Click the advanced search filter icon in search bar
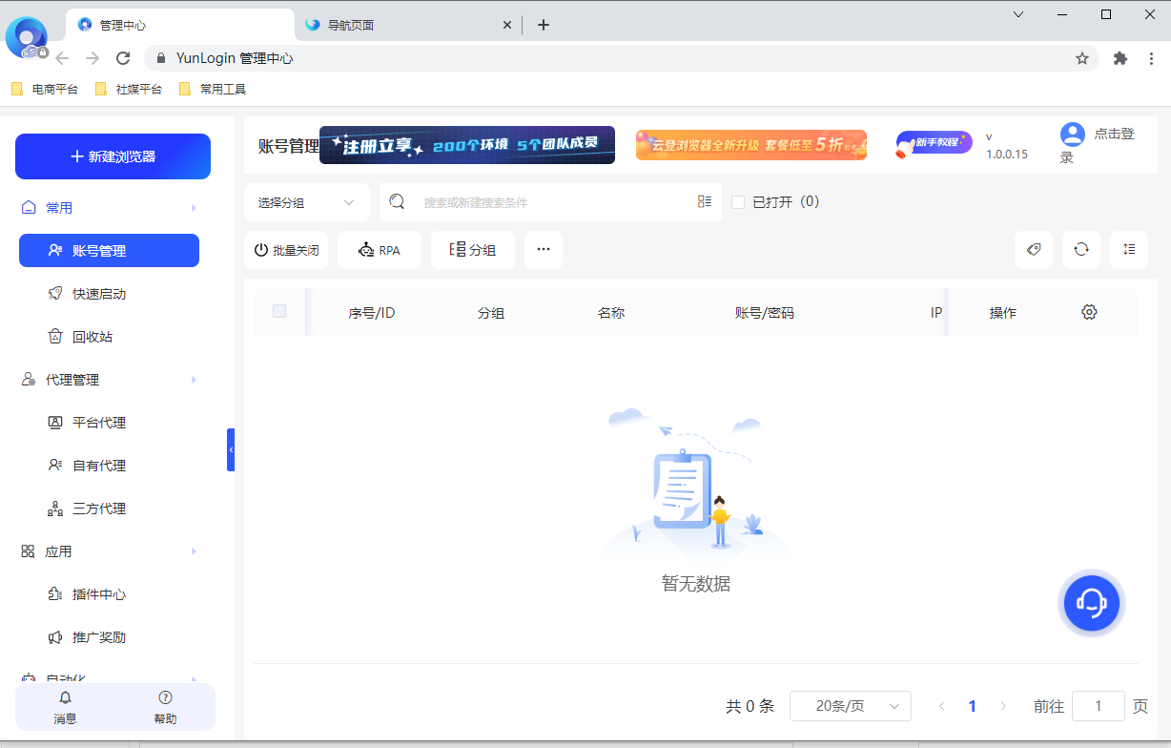The width and height of the screenshot is (1171, 748). coord(705,201)
